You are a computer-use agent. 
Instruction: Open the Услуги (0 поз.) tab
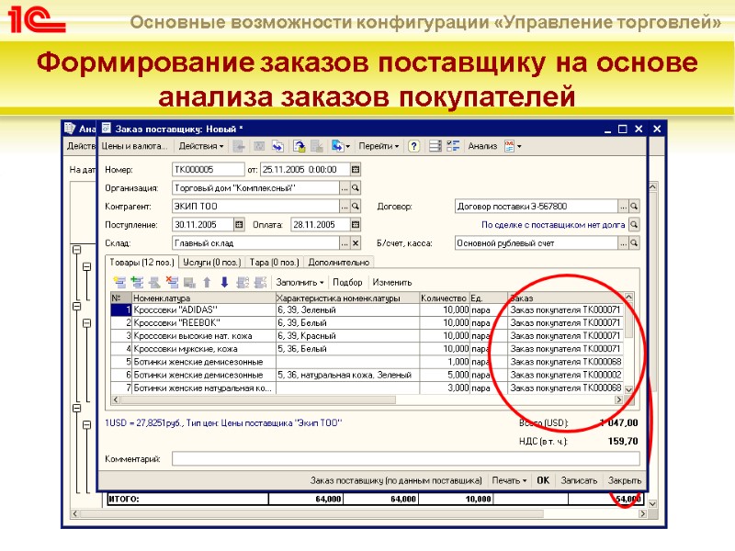pyautogui.click(x=210, y=263)
